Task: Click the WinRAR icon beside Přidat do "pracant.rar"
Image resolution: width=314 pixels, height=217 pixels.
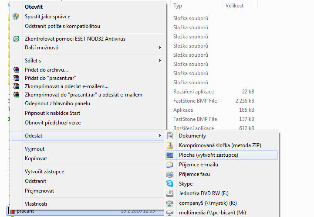Action: click(x=17, y=78)
